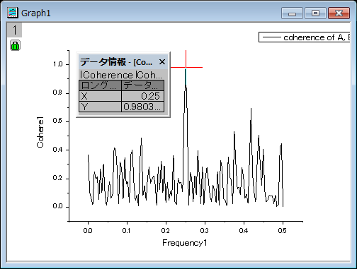Select the coherence of A legend box
This screenshot has width=357, height=269.
pyautogui.click(x=304, y=37)
